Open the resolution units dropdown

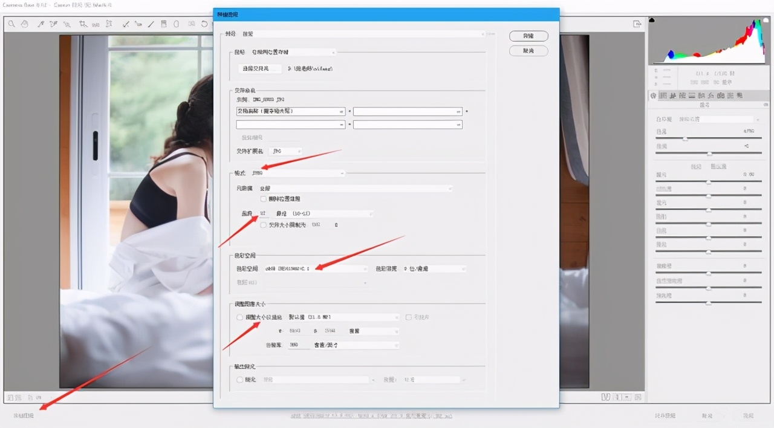[355, 345]
